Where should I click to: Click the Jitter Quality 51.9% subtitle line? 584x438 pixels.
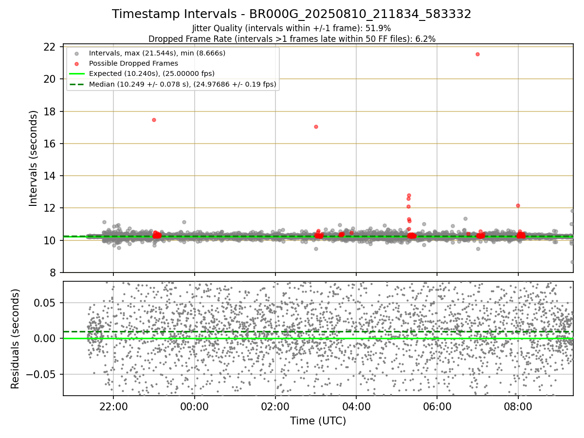tap(292, 28)
